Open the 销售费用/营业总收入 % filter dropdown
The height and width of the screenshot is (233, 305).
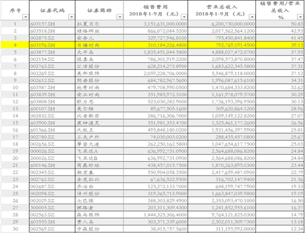click(300, 17)
